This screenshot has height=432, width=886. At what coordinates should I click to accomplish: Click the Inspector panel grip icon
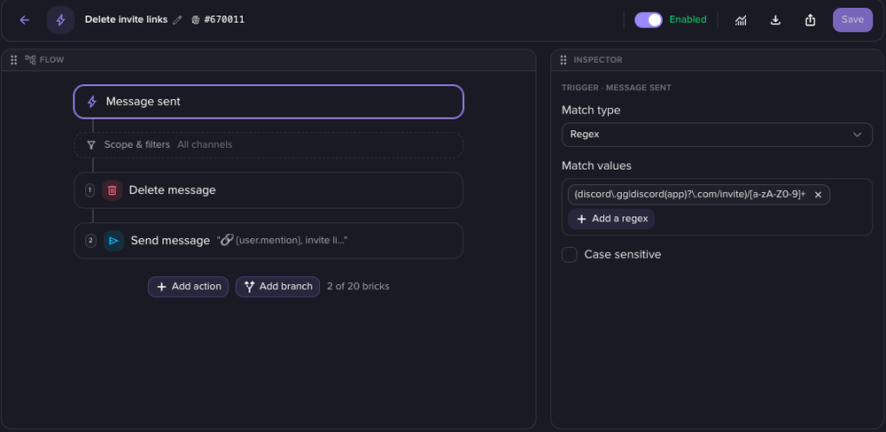click(563, 60)
